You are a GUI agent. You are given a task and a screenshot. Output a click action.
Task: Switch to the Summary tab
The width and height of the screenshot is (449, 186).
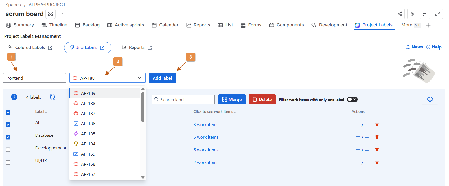tap(20, 25)
